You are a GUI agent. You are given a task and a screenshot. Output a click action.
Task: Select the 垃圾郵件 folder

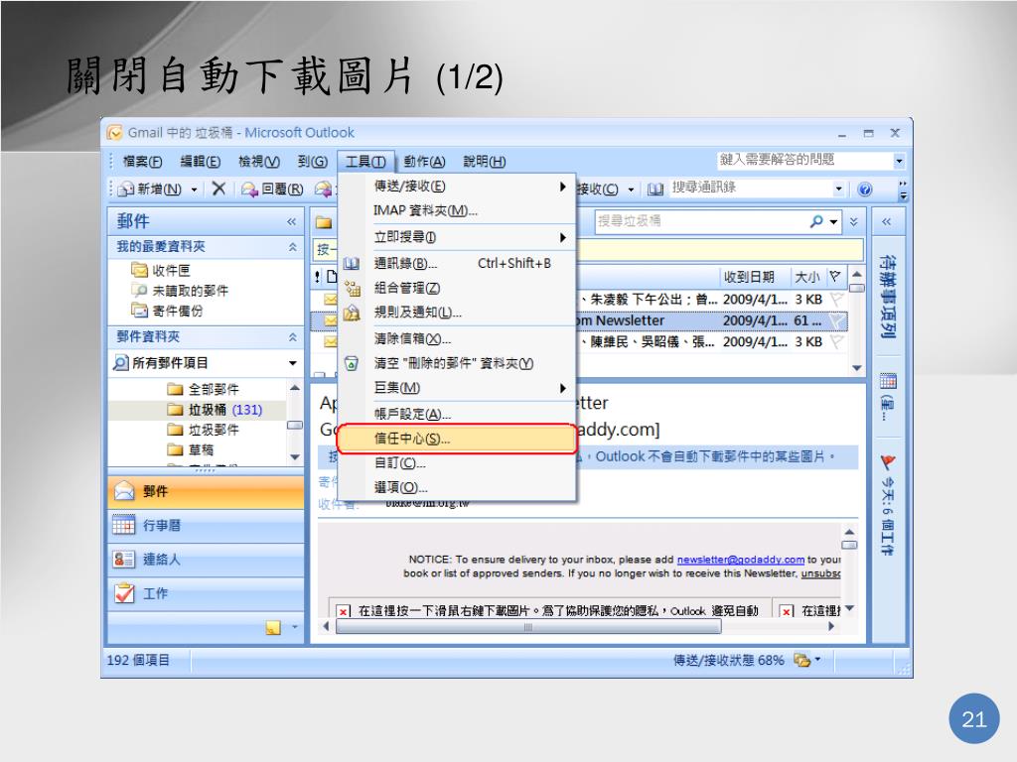click(x=203, y=430)
